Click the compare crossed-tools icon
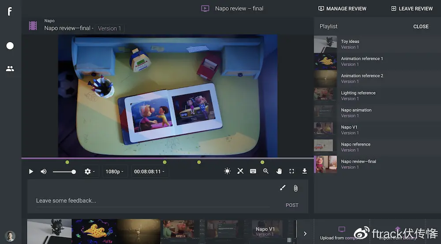 click(x=240, y=171)
